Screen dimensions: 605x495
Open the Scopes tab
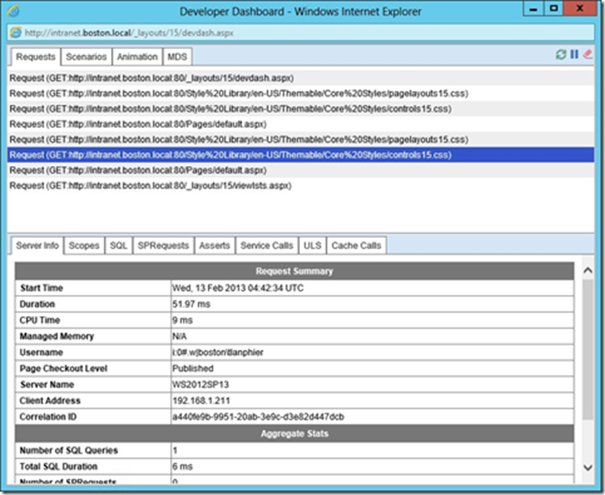pyautogui.click(x=84, y=246)
